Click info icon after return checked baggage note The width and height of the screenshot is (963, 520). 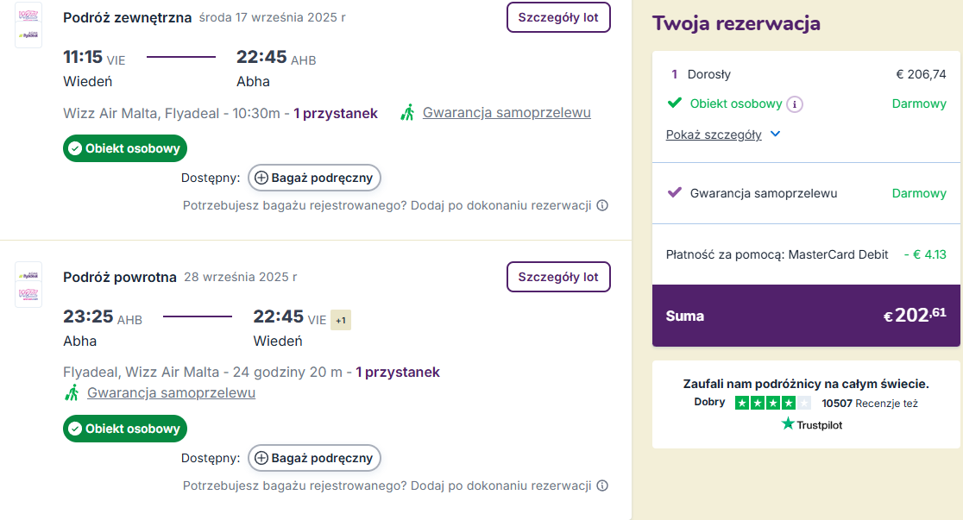pyautogui.click(x=602, y=485)
